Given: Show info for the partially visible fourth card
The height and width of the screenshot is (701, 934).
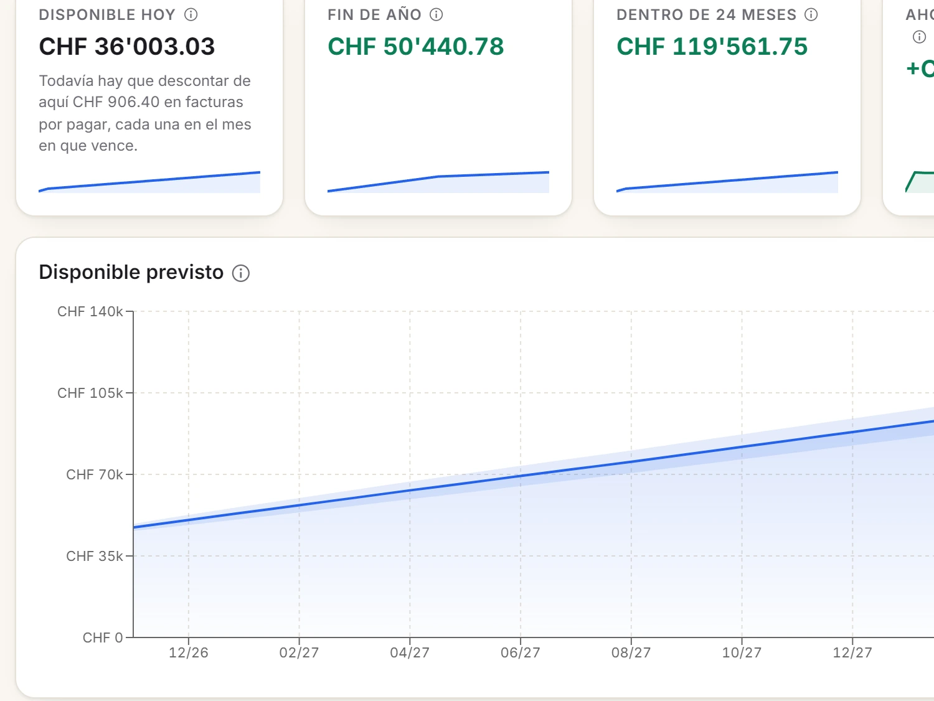Looking at the screenshot, I should [919, 37].
